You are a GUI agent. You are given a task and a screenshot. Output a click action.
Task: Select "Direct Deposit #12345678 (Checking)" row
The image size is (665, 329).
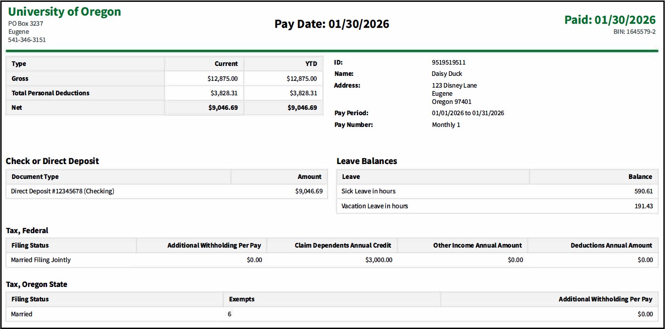pyautogui.click(x=166, y=191)
